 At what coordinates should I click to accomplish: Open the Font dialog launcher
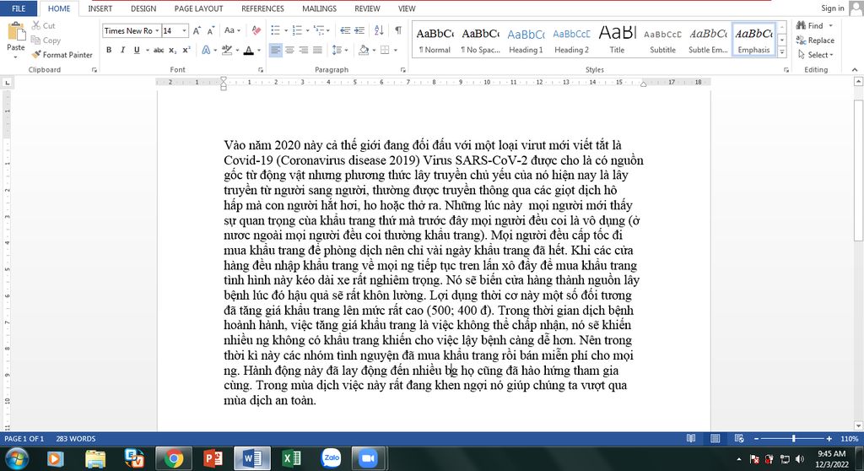(x=261, y=70)
